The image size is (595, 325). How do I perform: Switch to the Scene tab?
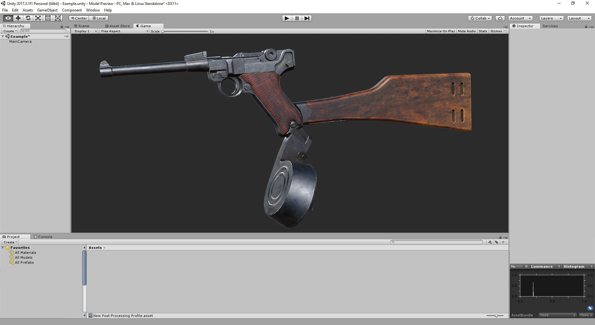coord(82,26)
